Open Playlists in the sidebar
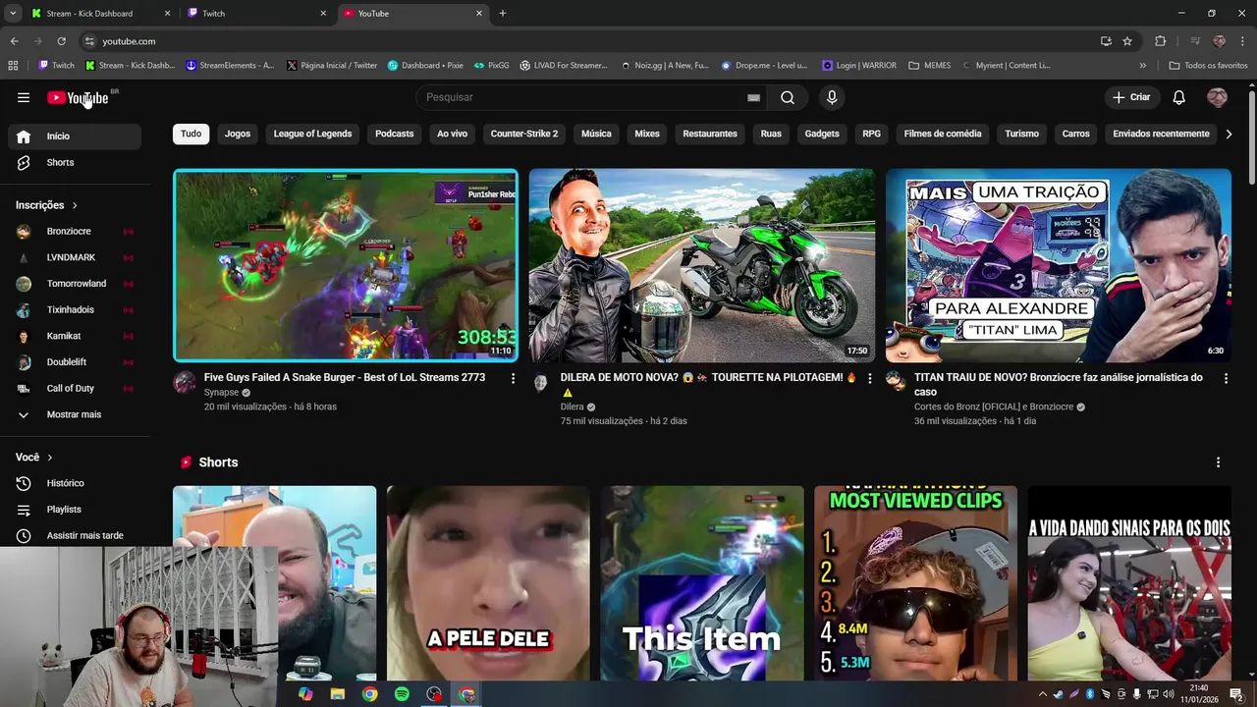 coord(75,510)
